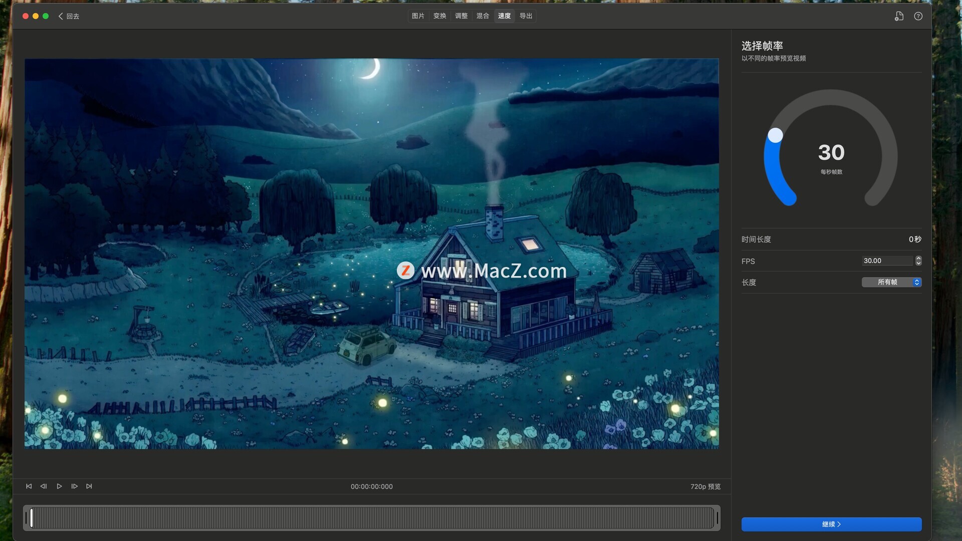Jump to the first frame
962x541 pixels.
pyautogui.click(x=29, y=486)
